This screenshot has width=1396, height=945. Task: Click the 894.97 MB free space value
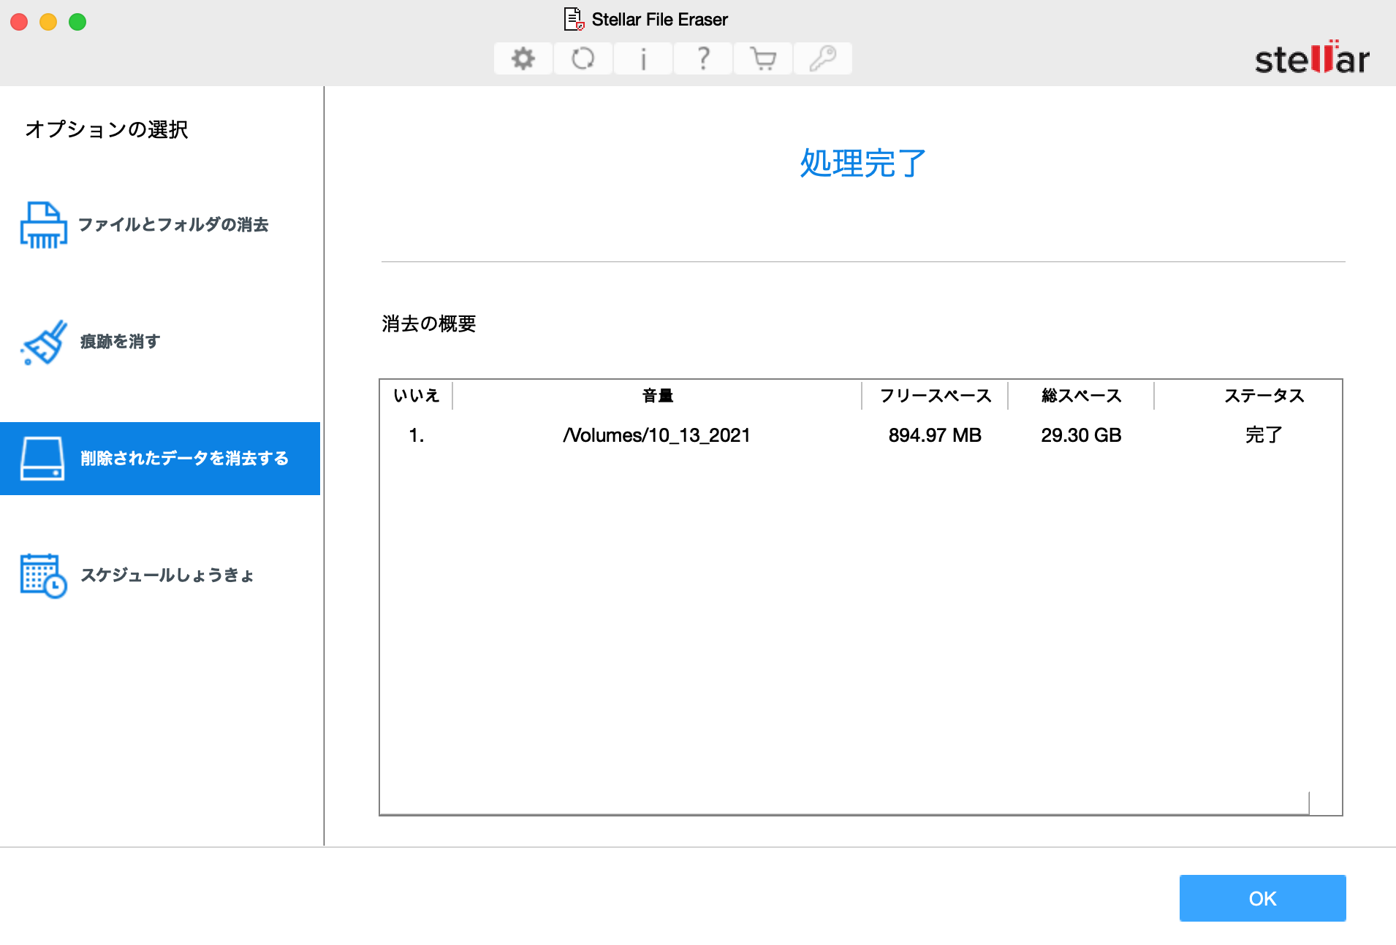(935, 435)
